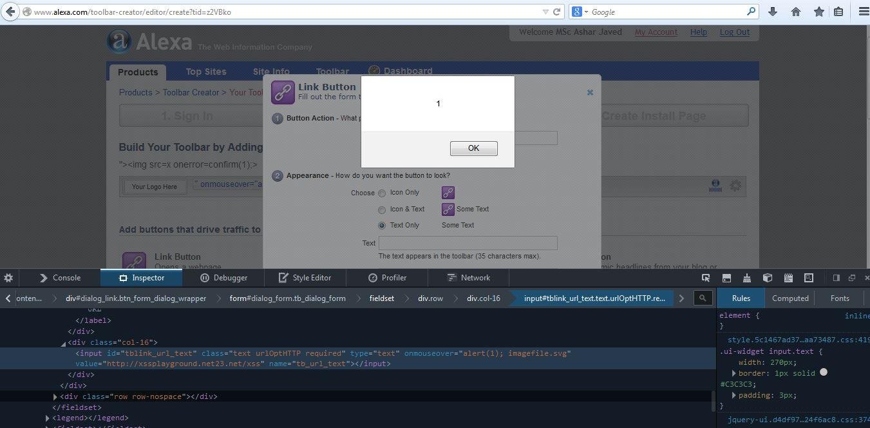Open the Inspector node search box

point(703,298)
